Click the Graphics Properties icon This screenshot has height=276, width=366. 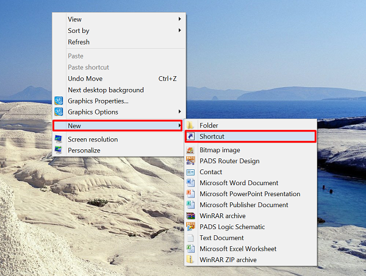59,101
